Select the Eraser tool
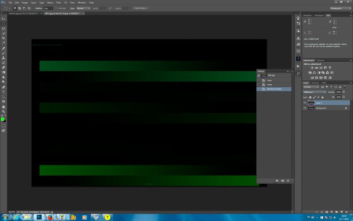Screen dimensions: 353x221 (4, 68)
